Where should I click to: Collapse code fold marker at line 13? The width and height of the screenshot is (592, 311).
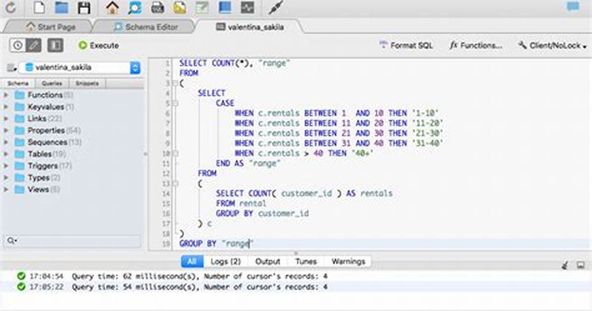click(175, 183)
